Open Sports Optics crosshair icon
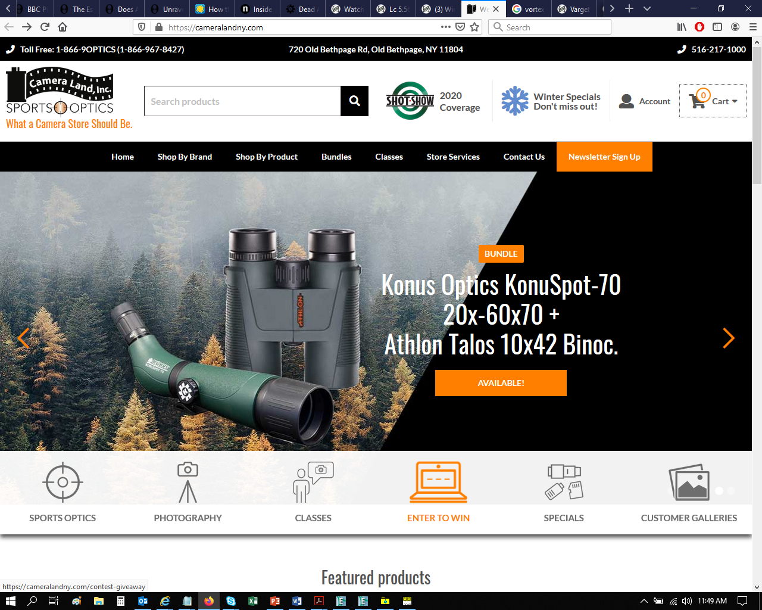 point(63,482)
